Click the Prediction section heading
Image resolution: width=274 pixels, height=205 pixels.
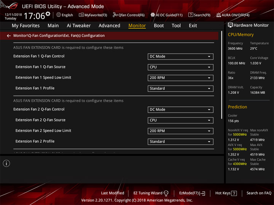(237, 107)
